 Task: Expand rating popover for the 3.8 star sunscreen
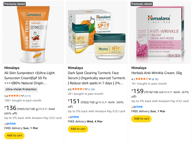click(x=22, y=96)
